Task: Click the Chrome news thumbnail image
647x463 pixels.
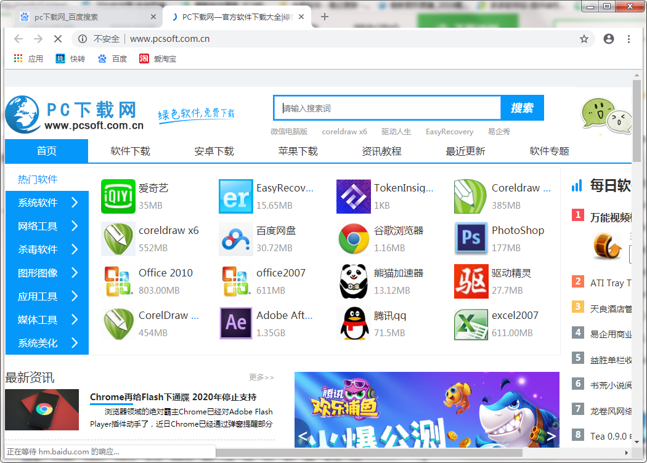Action: pyautogui.click(x=42, y=409)
